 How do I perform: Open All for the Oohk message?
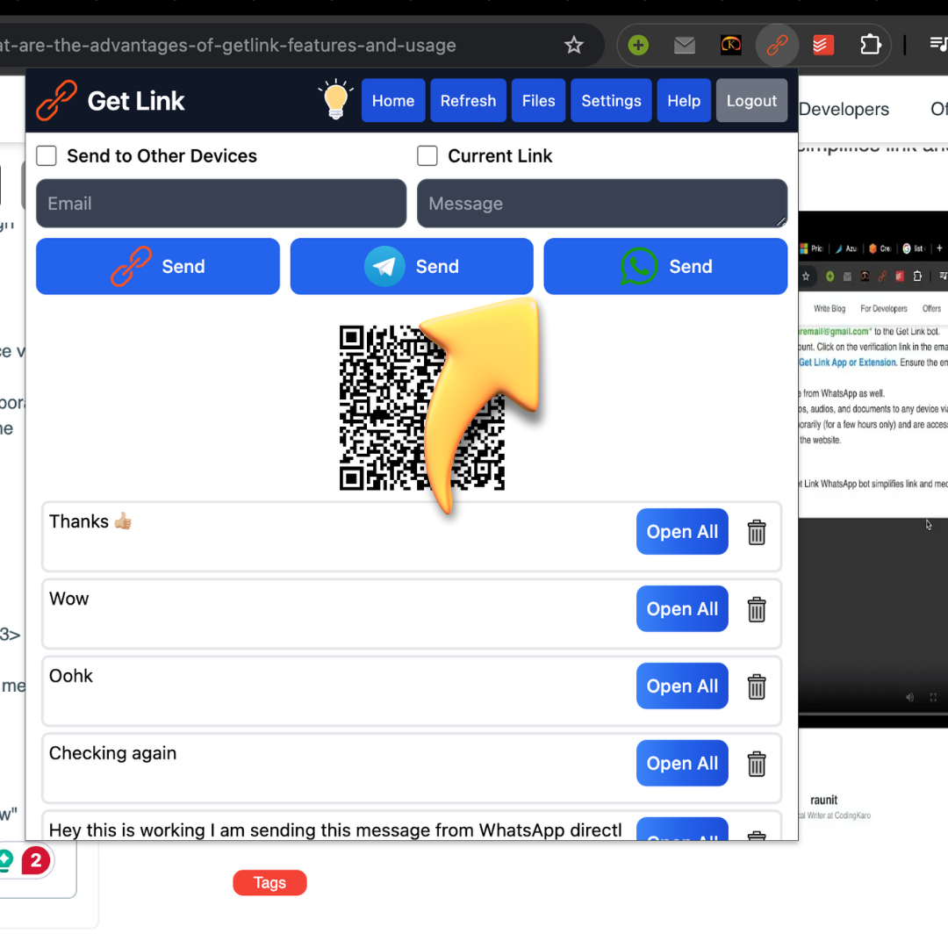[x=682, y=686]
